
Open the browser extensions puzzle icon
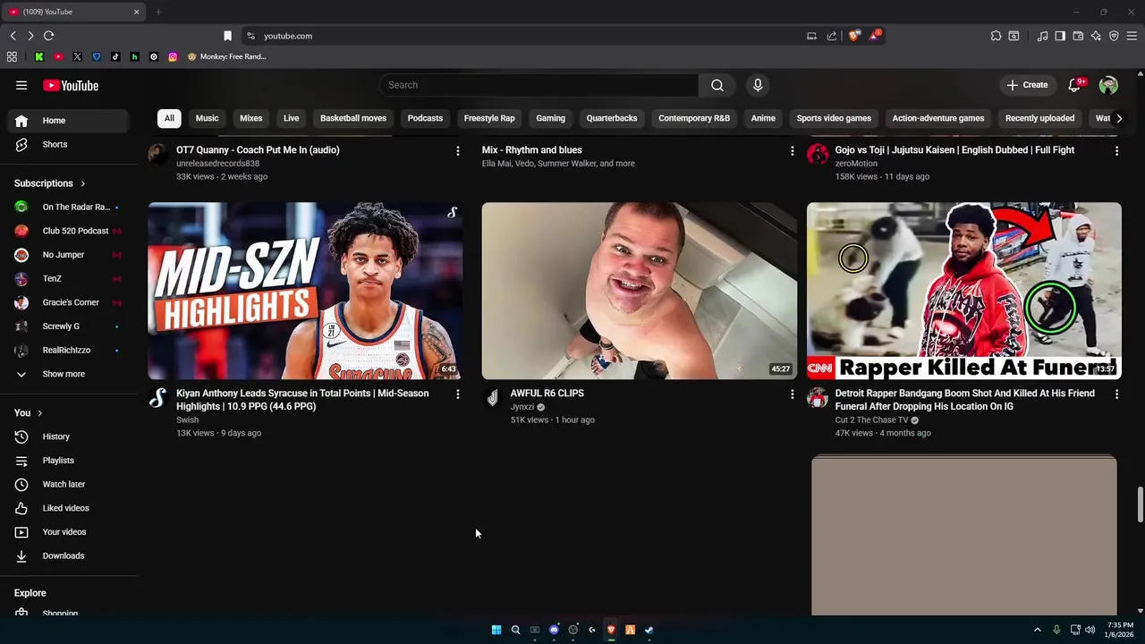point(996,36)
